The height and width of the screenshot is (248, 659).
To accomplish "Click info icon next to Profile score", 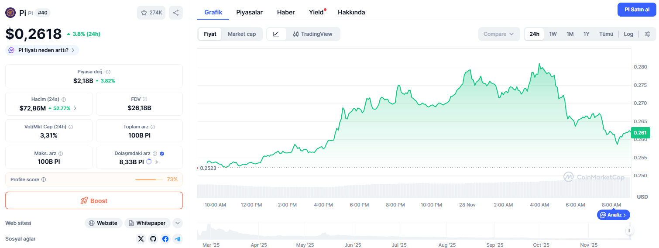I will click(44, 179).
